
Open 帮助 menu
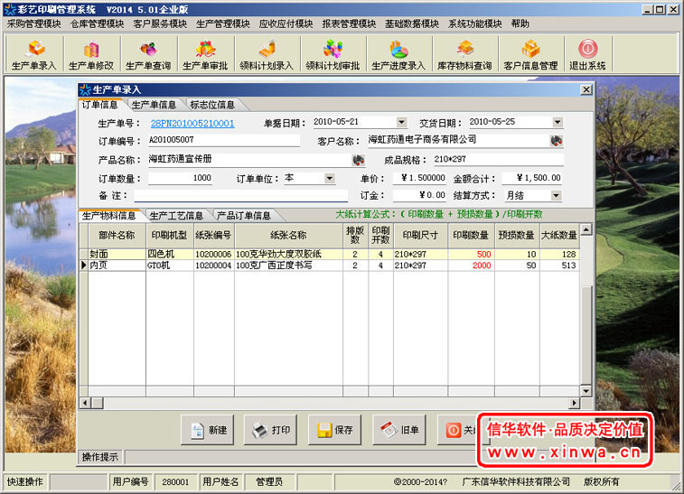click(520, 24)
